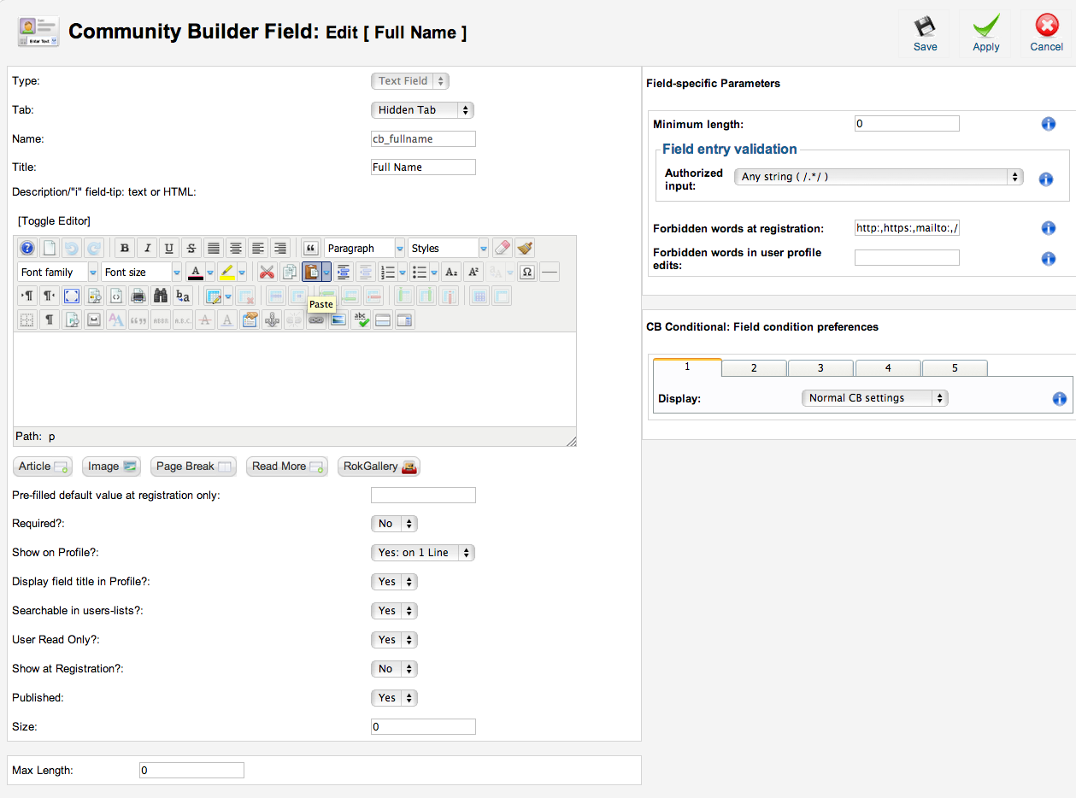Apply underline formatting in the editor
Image resolution: width=1076 pixels, height=798 pixels.
click(169, 248)
